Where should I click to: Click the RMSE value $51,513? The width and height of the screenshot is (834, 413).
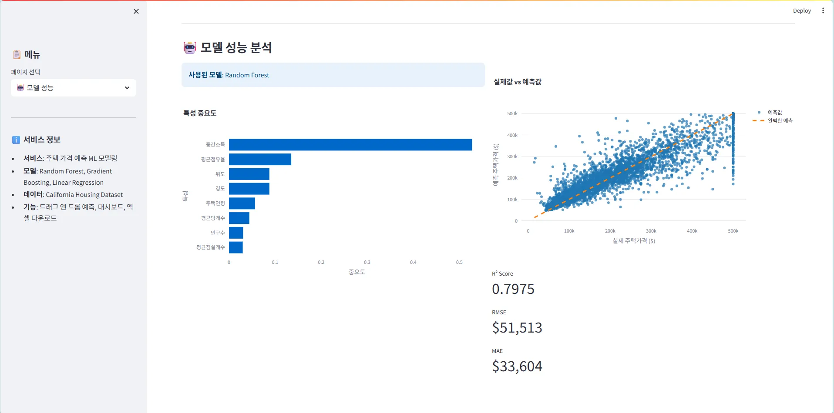(x=517, y=328)
